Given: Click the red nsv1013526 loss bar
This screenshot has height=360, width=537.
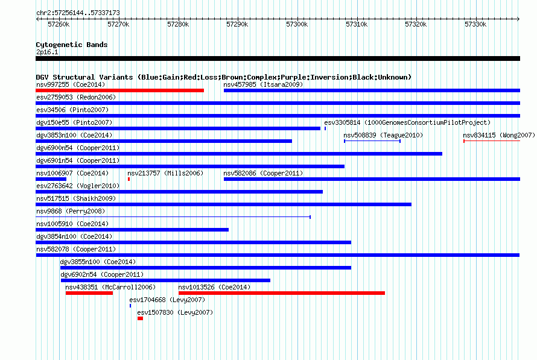Looking at the screenshot, I should (x=282, y=293).
